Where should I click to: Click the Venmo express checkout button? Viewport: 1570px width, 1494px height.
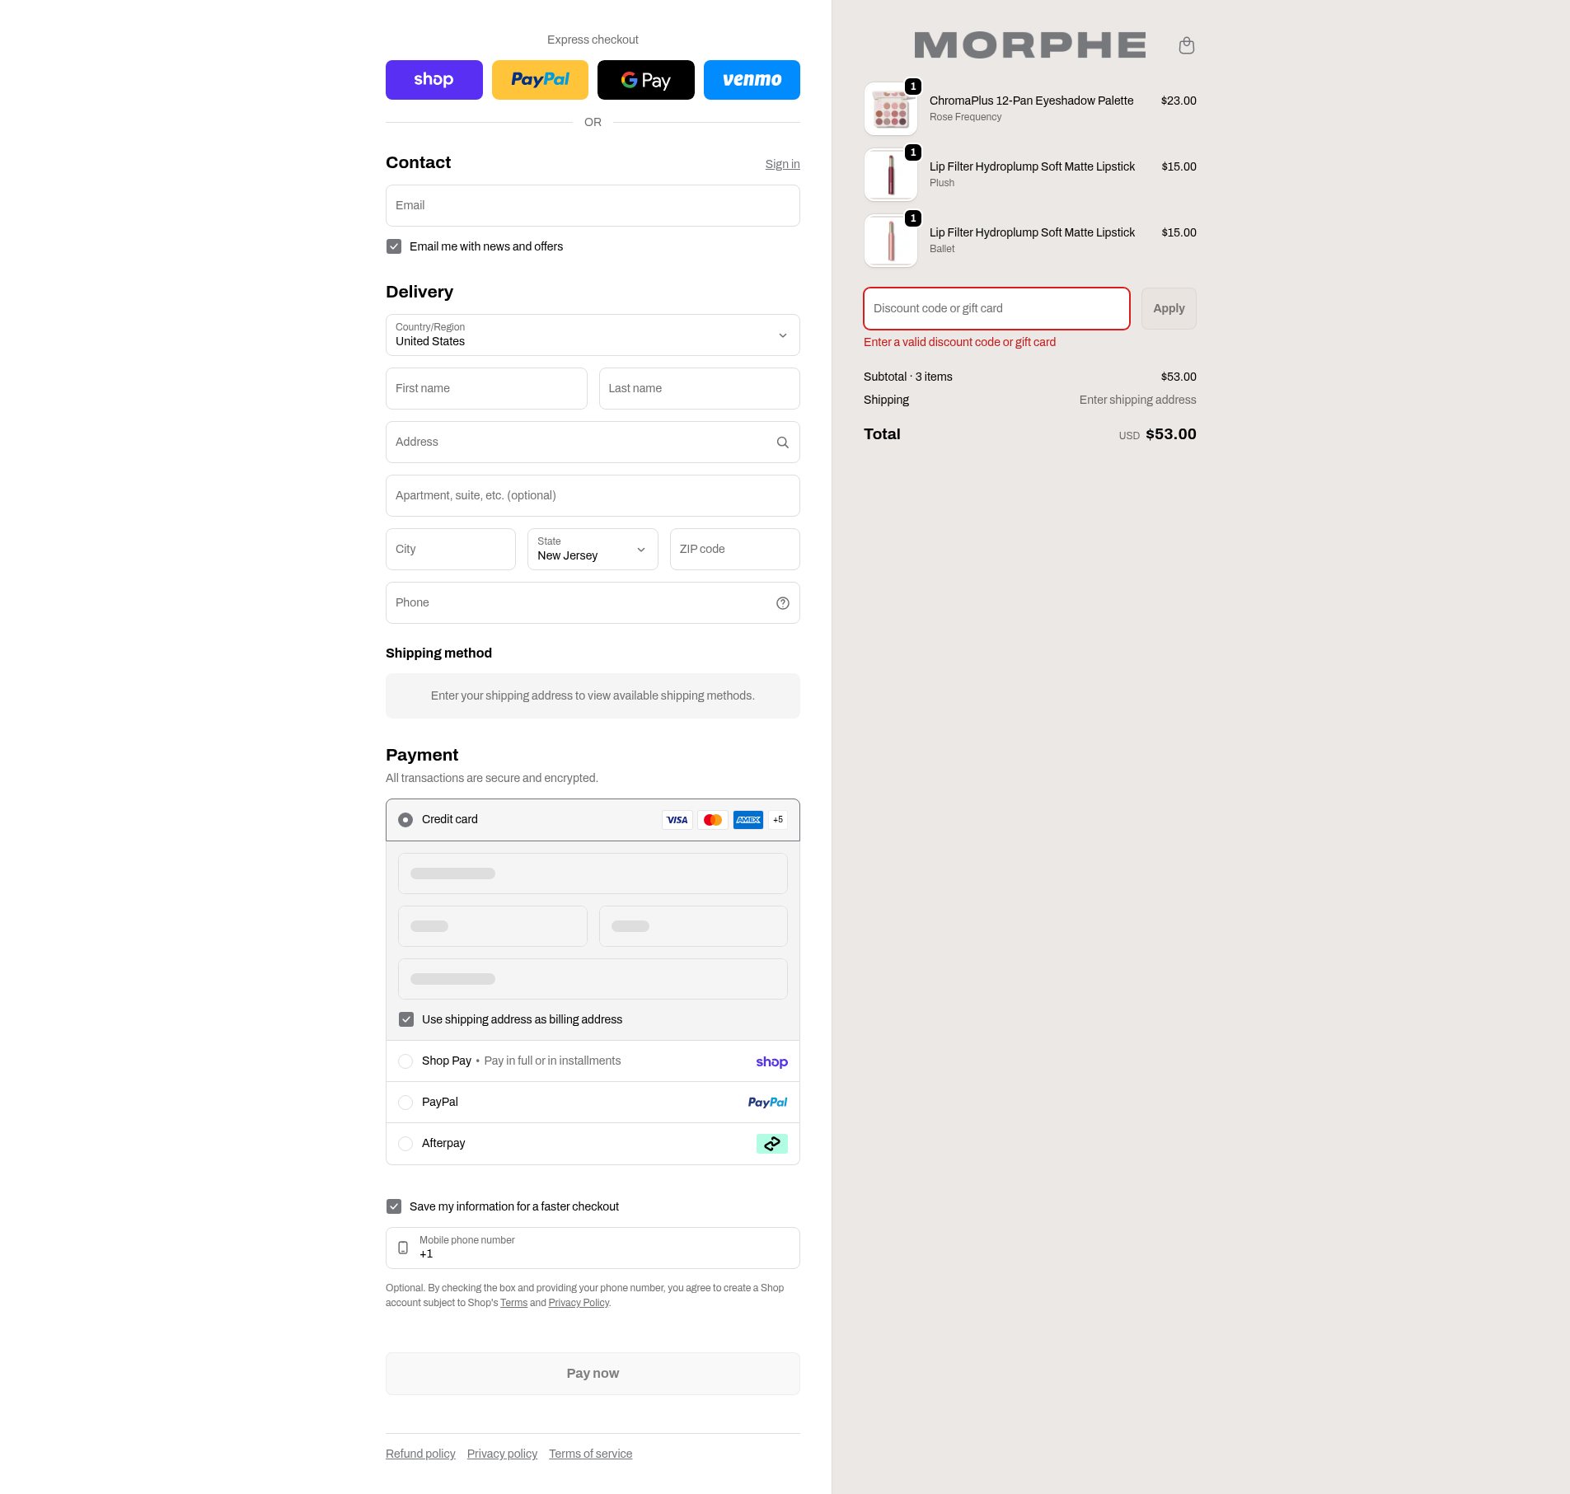coord(752,80)
